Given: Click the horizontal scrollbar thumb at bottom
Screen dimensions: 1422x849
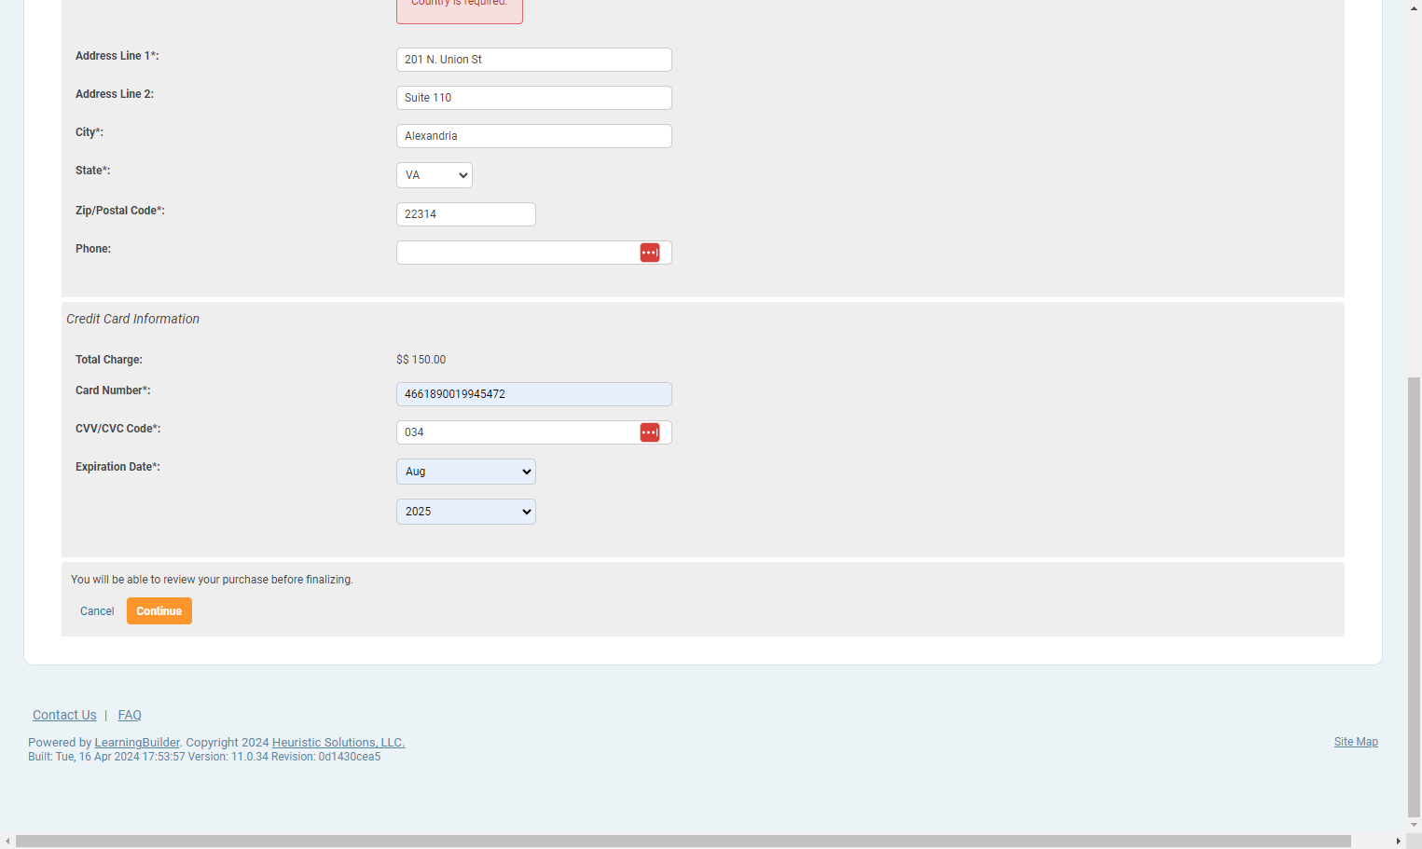Looking at the screenshot, I should (x=683, y=842).
